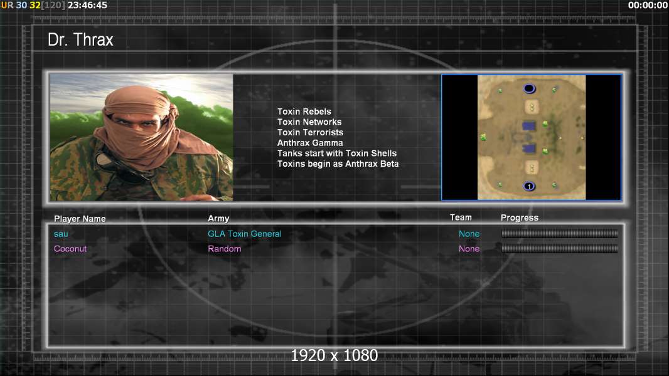669x376 pixels.
Task: Click northeast corner green supply marker on minimap
Action: pos(554,90)
